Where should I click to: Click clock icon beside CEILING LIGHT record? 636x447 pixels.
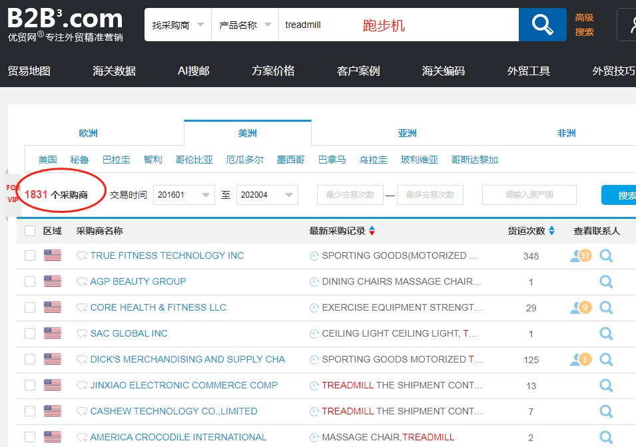coord(314,333)
